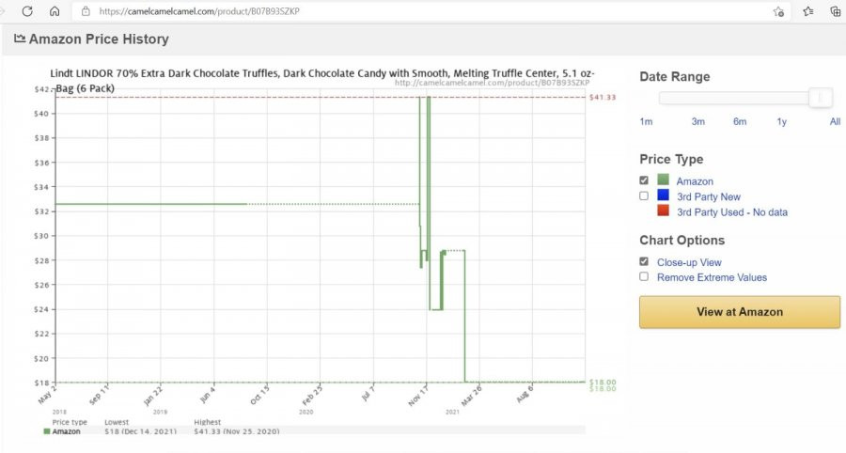Screen dimensions: 846x453
Task: Click the lowest price $18 (Dec 14, 2021) text
Action: (140, 431)
